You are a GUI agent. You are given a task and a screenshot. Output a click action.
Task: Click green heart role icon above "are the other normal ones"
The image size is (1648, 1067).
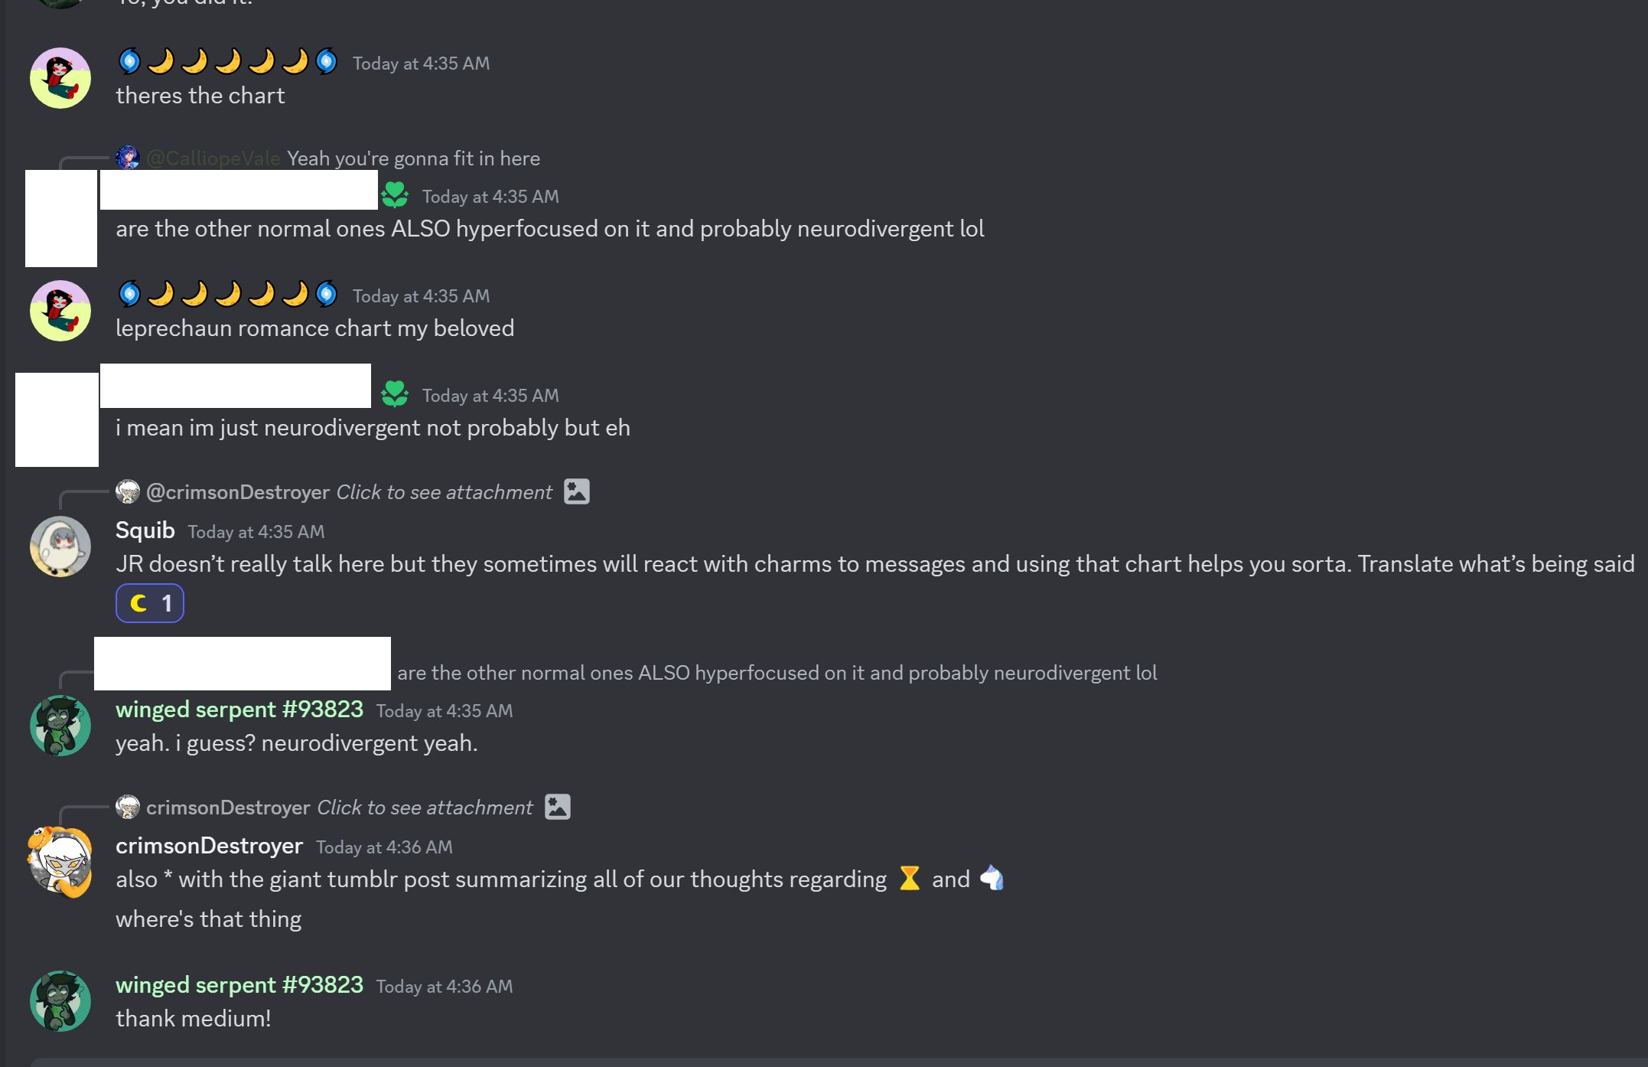395,195
